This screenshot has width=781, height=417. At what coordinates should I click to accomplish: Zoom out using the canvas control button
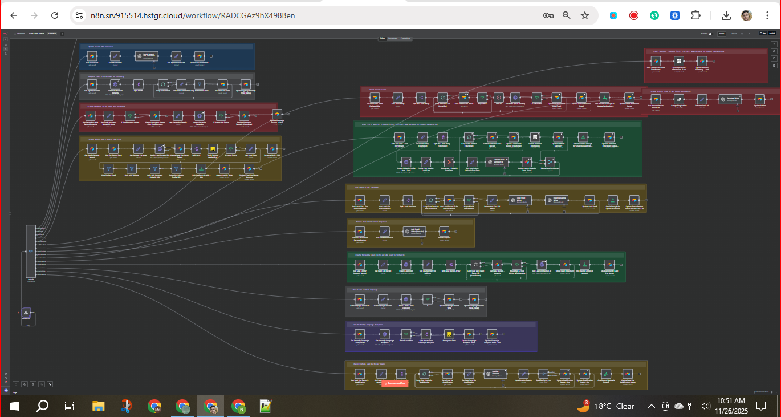tap(33, 384)
